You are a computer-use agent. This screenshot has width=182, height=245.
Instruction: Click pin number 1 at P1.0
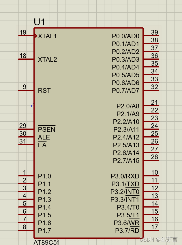(25, 172)
